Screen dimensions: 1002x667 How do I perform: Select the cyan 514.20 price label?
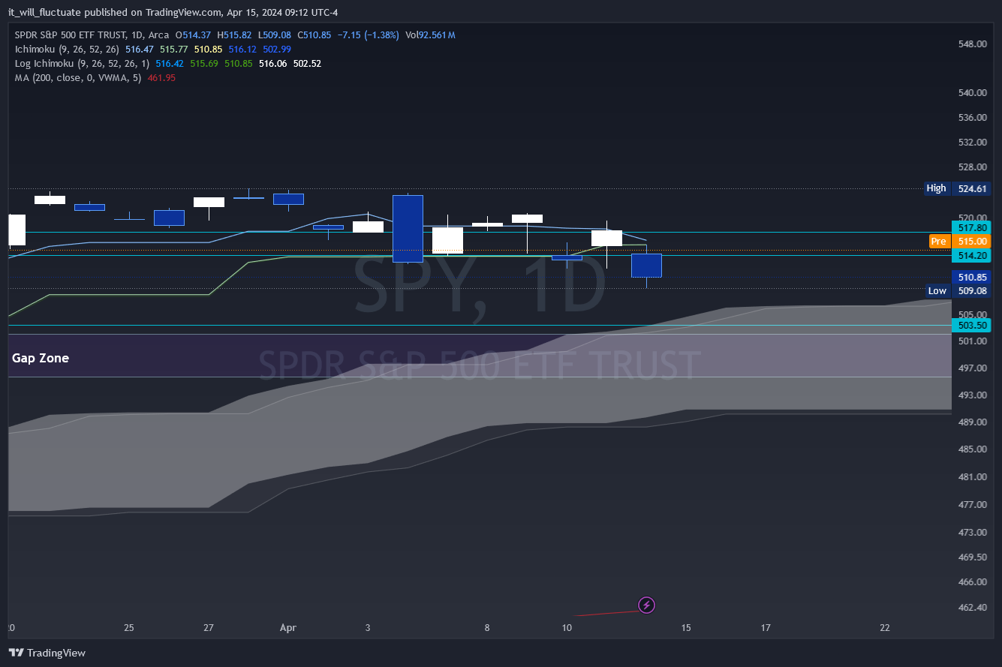[972, 256]
